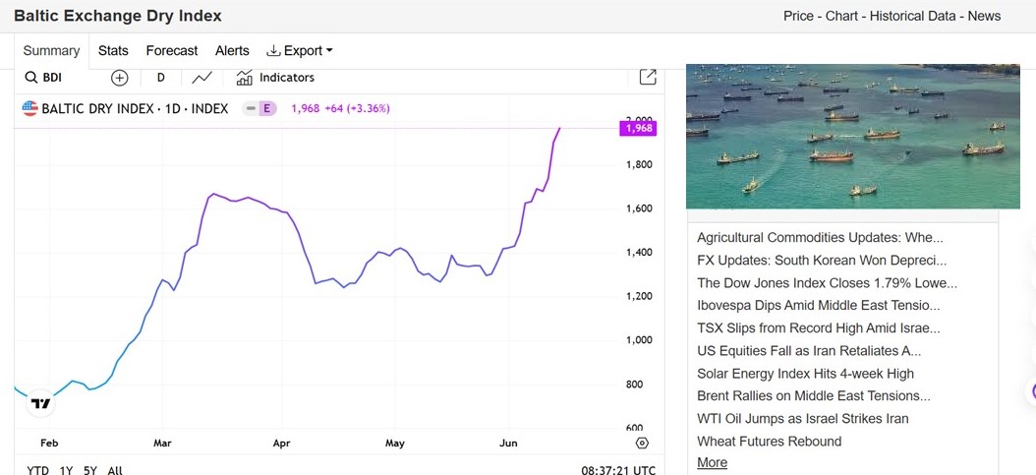
Task: Open the Indicators menu
Action: click(275, 78)
